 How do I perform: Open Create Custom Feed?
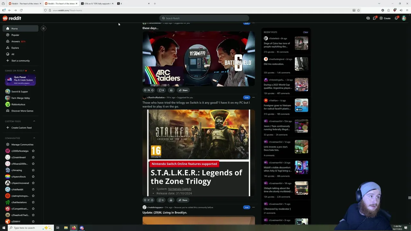click(x=21, y=128)
